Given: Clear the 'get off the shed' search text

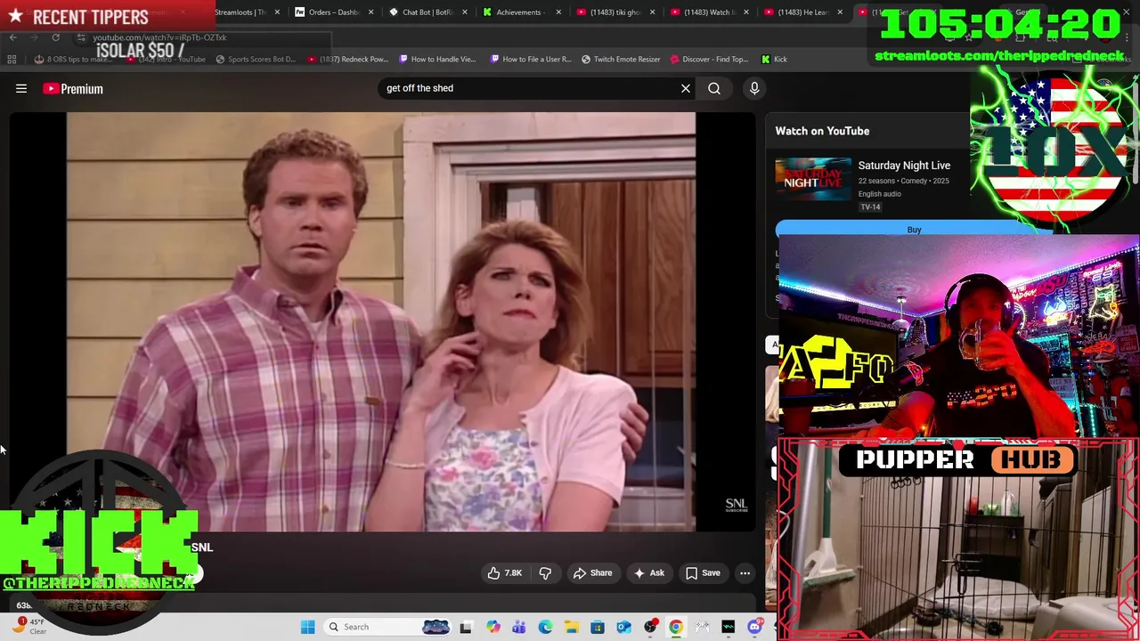Looking at the screenshot, I should 686,88.
